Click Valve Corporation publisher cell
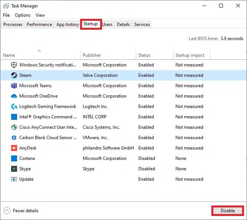The image size is (247, 220). pyautogui.click(x=100, y=75)
